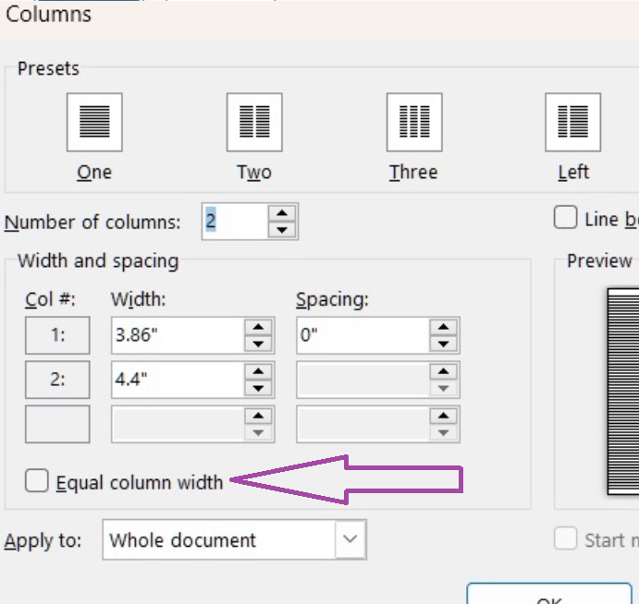639x604 pixels.
Task: Click the OK button
Action: (549, 594)
